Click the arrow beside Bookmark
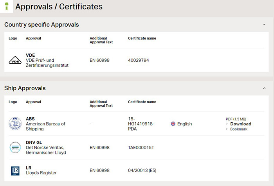Viewport: 274px width, 186px height. click(x=227, y=129)
